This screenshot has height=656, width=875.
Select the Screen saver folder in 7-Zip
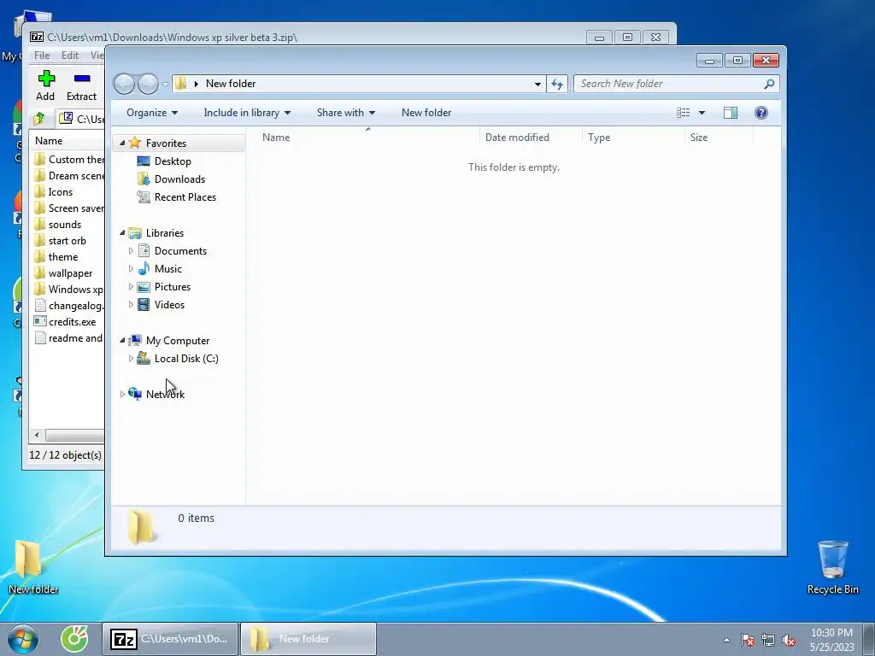pyautogui.click(x=68, y=208)
